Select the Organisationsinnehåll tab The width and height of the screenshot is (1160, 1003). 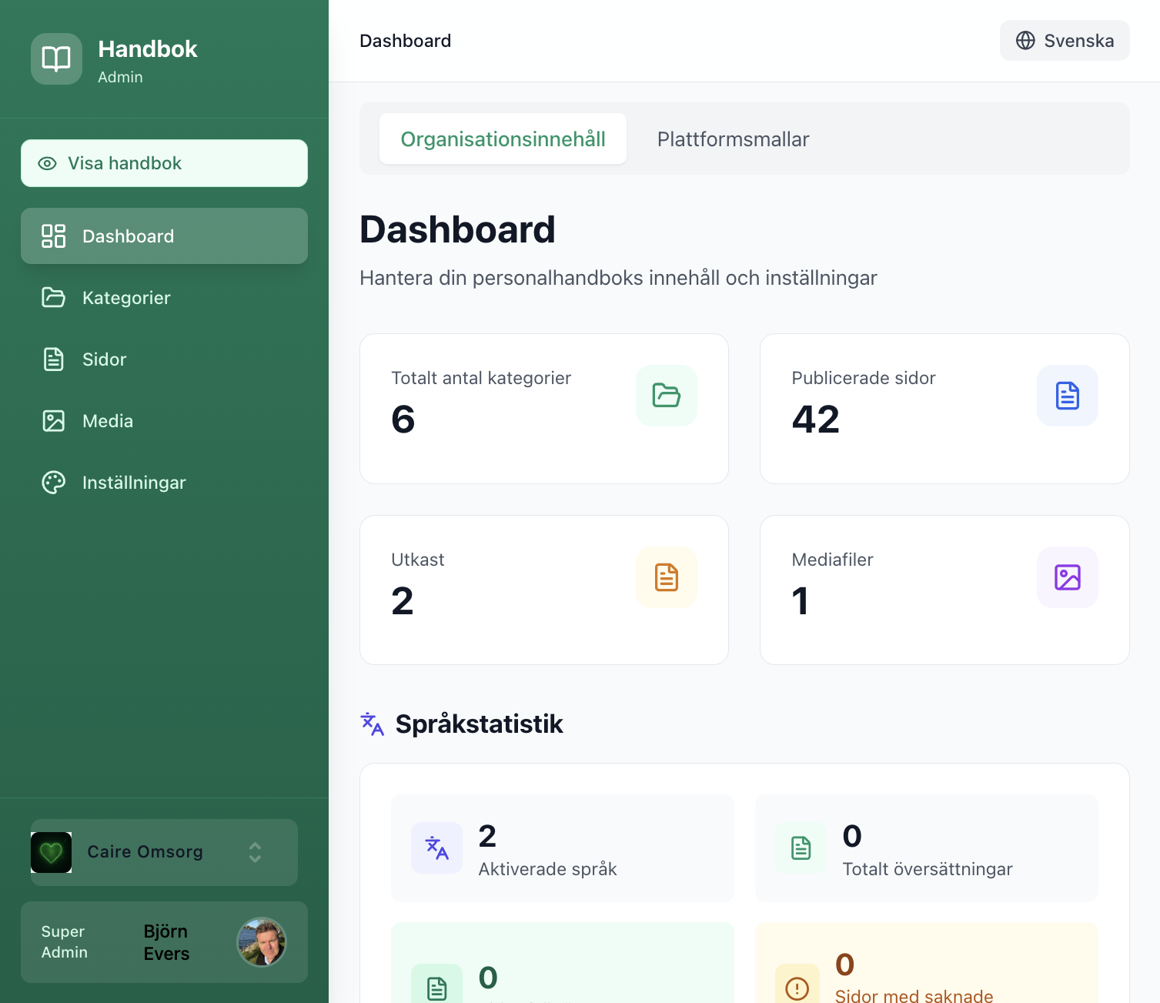pyautogui.click(x=503, y=139)
